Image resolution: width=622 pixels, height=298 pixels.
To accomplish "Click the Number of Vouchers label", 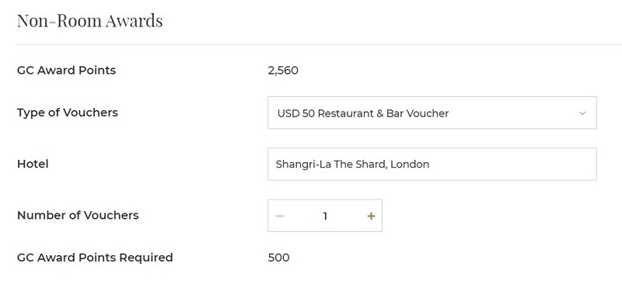I will click(x=78, y=215).
